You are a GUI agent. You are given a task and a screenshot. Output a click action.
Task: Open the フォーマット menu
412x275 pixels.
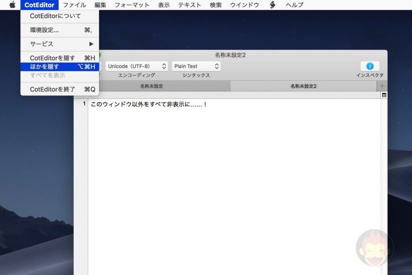[132, 5]
